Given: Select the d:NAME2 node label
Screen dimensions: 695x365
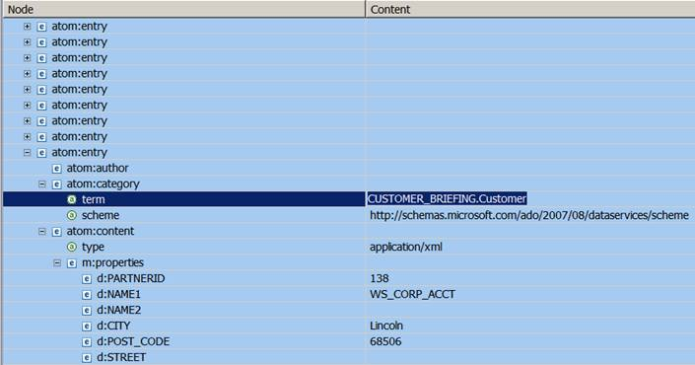Looking at the screenshot, I should tap(118, 310).
